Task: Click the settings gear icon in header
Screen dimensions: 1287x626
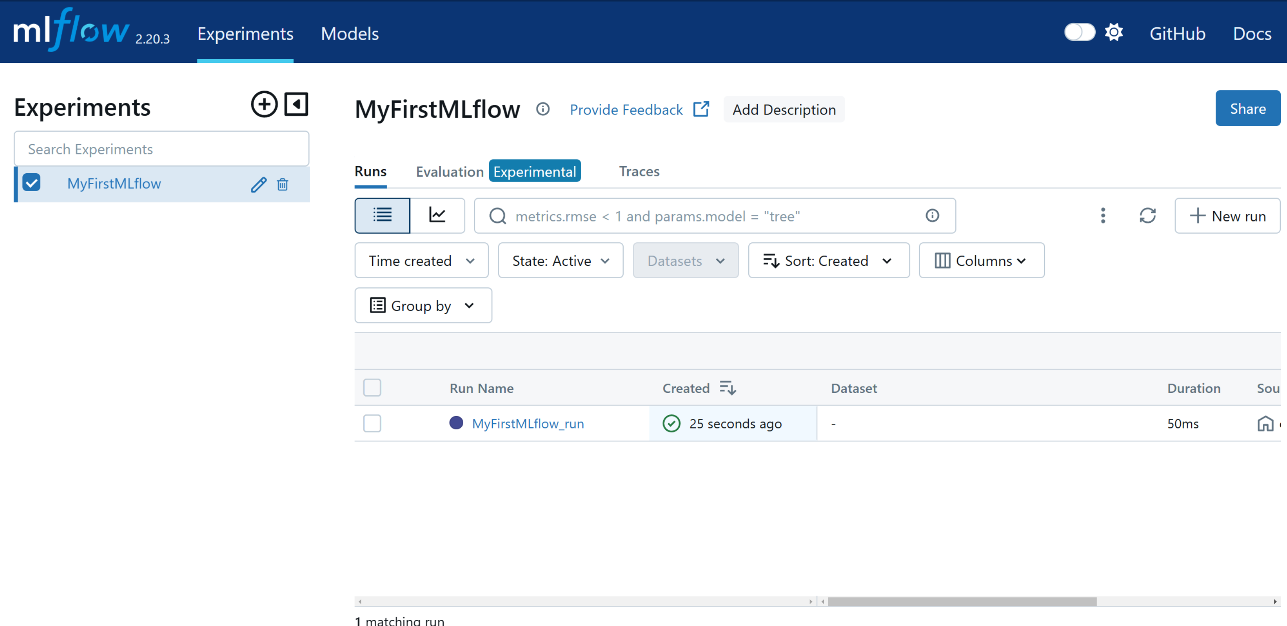Action: (x=1114, y=33)
